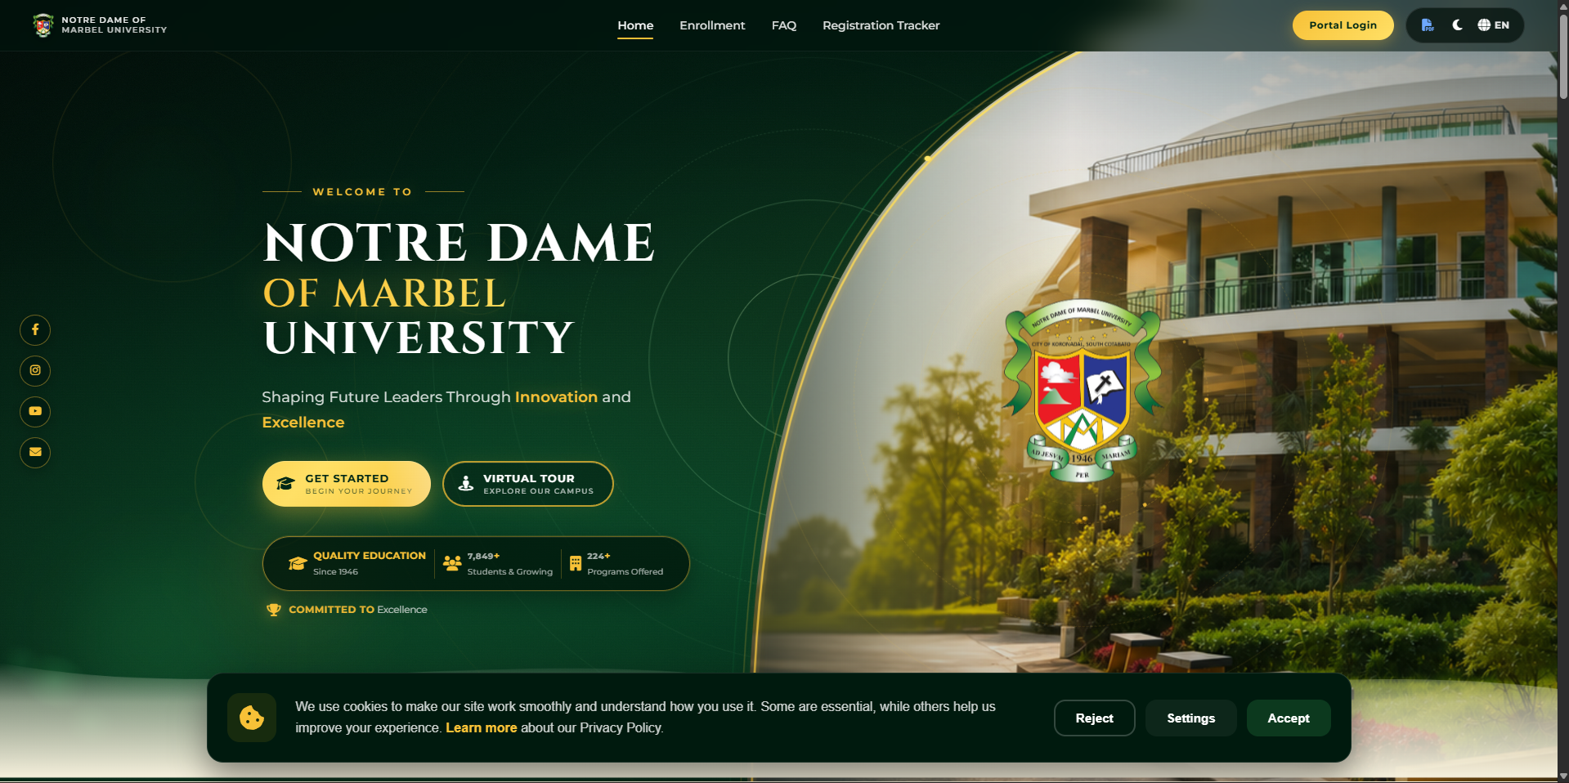Click Virtual Tour – Explore Our Campus
The image size is (1569, 783).
pos(528,484)
